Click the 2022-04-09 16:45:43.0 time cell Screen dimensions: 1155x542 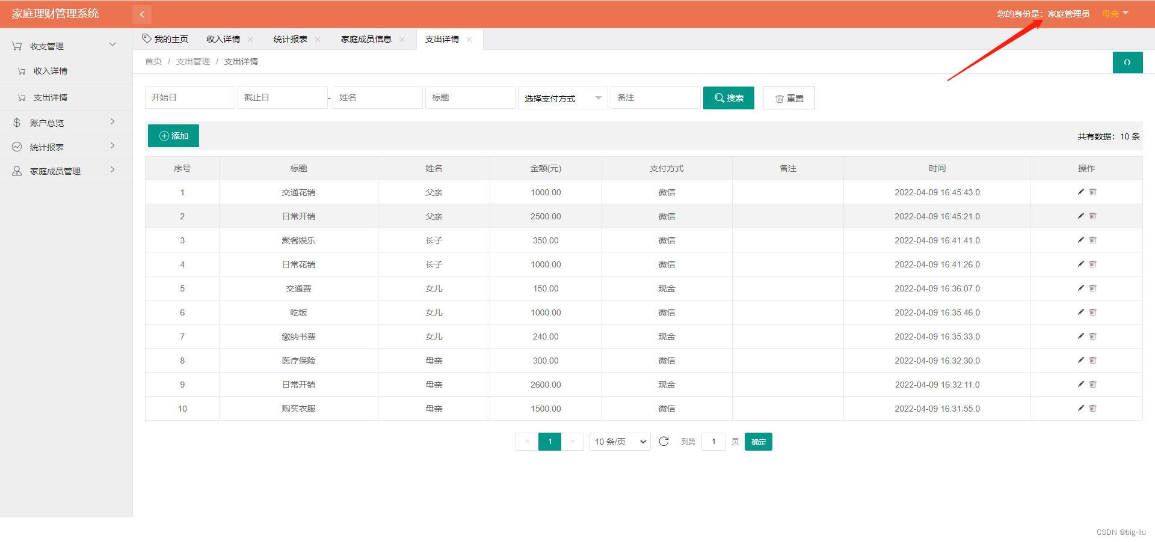tap(937, 192)
